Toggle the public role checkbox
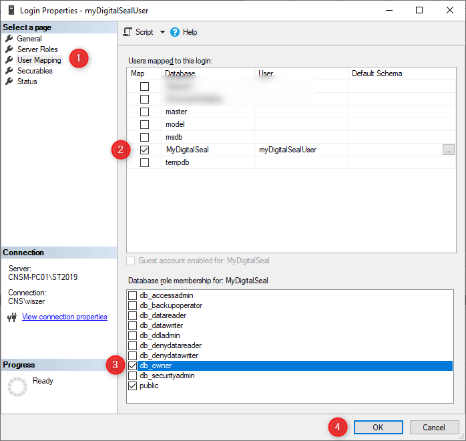This screenshot has width=466, height=441. (132, 386)
